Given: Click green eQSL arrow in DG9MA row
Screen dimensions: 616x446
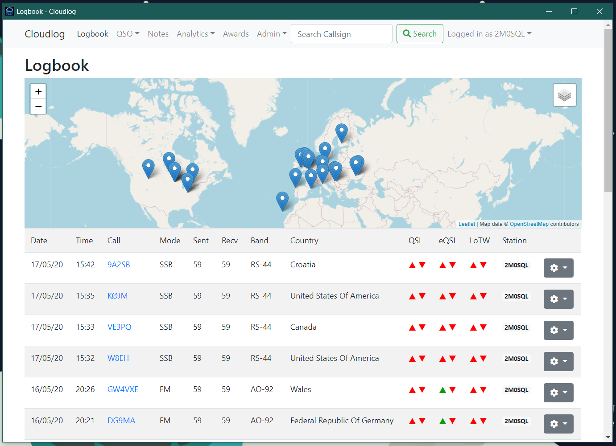Looking at the screenshot, I should (x=442, y=421).
